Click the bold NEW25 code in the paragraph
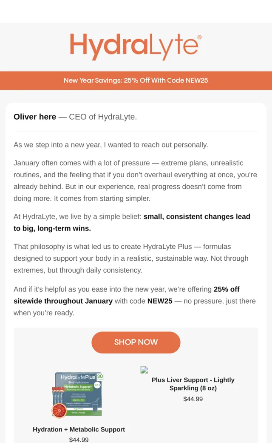 point(160,301)
